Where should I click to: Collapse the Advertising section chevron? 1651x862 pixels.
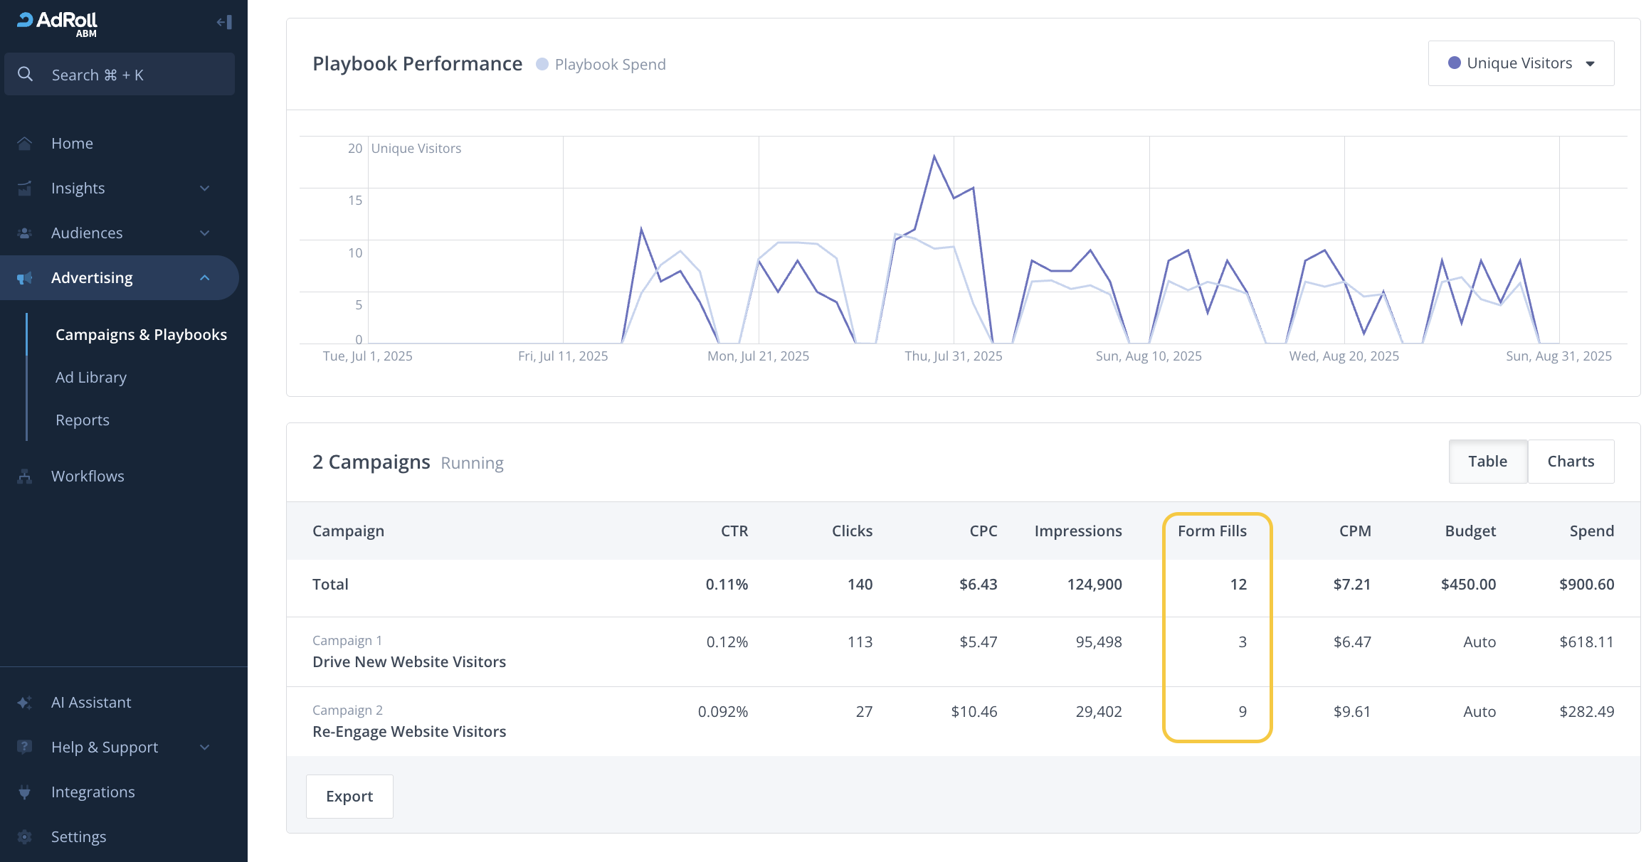(205, 278)
